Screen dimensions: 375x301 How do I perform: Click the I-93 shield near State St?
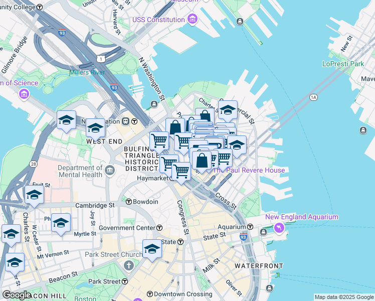point(243,237)
